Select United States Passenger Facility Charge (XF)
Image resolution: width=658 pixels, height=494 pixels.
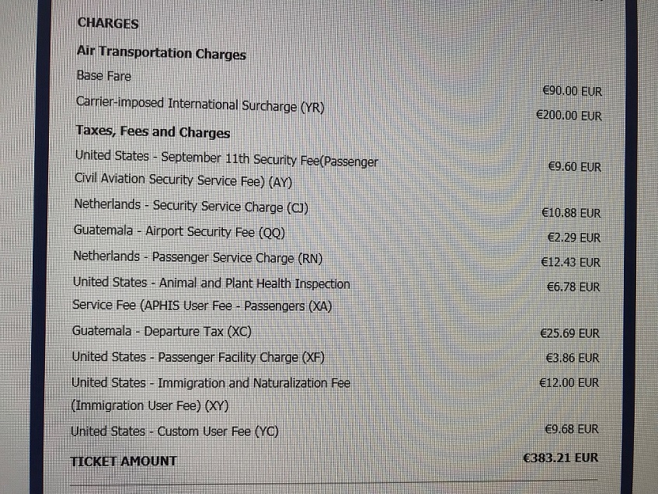click(198, 357)
